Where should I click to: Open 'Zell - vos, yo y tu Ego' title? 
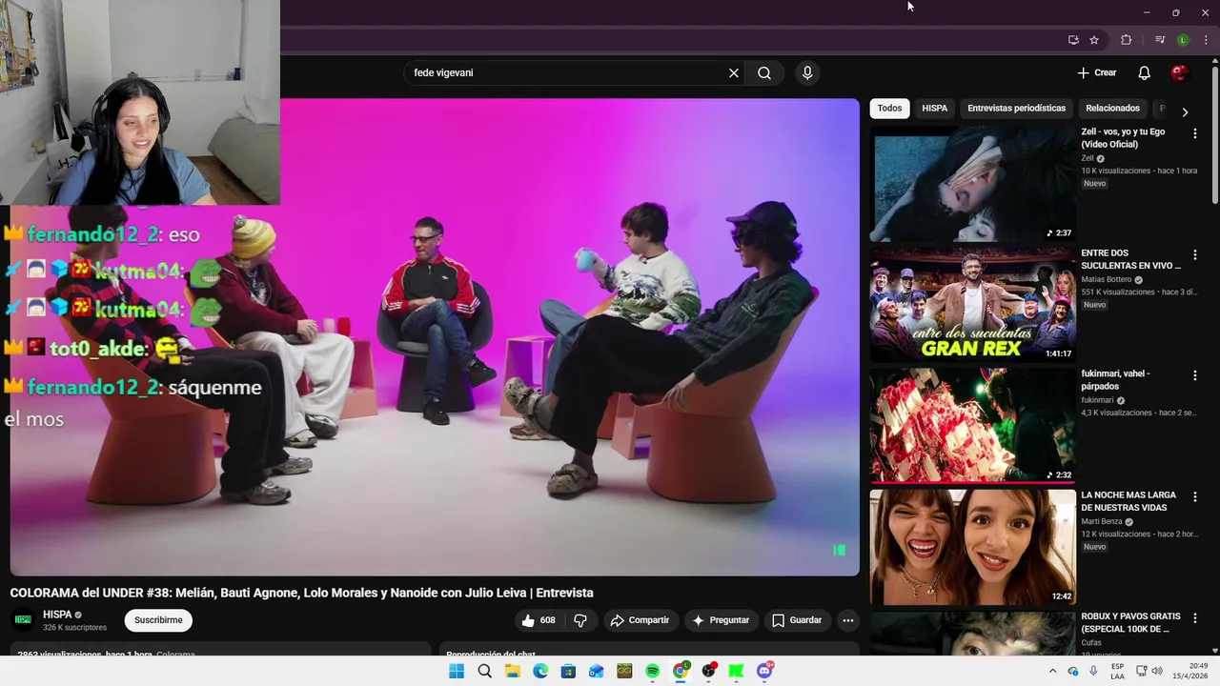pyautogui.click(x=1123, y=138)
